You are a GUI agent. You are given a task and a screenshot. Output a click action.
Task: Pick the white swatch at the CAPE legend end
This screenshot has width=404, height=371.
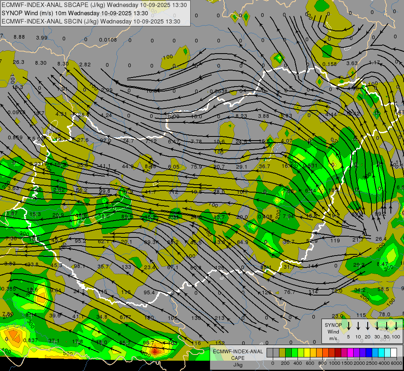pos(394,353)
